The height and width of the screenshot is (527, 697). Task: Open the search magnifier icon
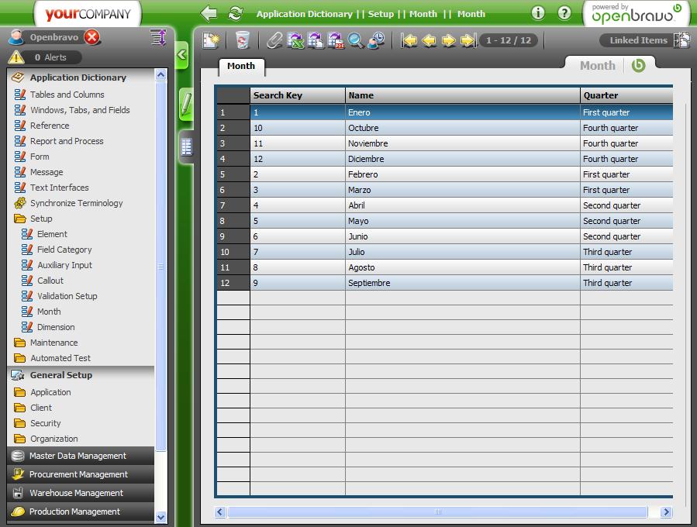[356, 40]
